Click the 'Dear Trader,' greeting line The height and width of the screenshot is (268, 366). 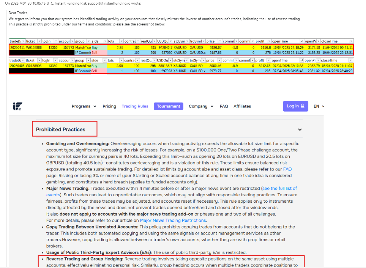coord(18,13)
